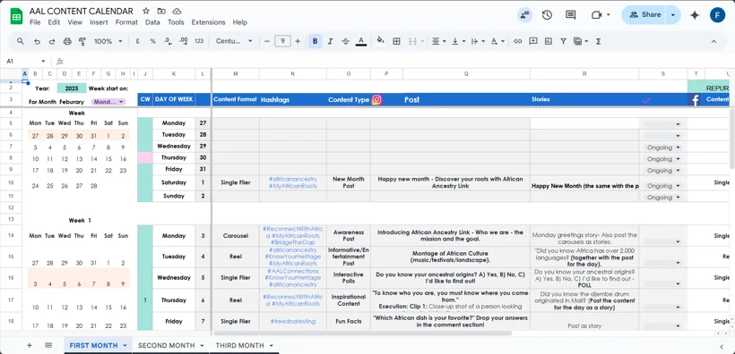This screenshot has width=735, height=354.
Task: Open the move-to-folder icon
Action: tap(161, 12)
